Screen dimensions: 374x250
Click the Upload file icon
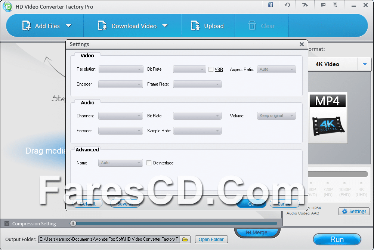(195, 25)
